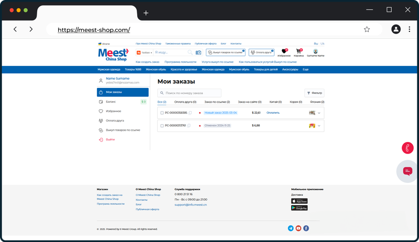Click the App Store download badge

(x=299, y=201)
